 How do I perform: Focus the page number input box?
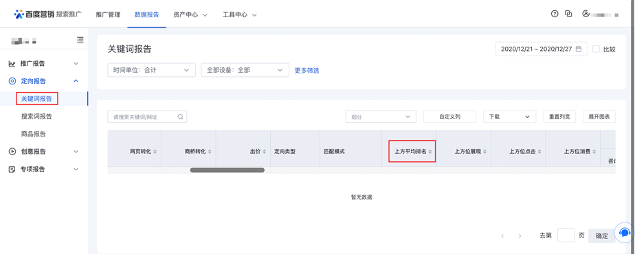(x=566, y=235)
